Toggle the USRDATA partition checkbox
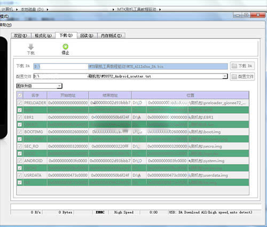Viewport: 267px width, 227px height. coord(20,175)
